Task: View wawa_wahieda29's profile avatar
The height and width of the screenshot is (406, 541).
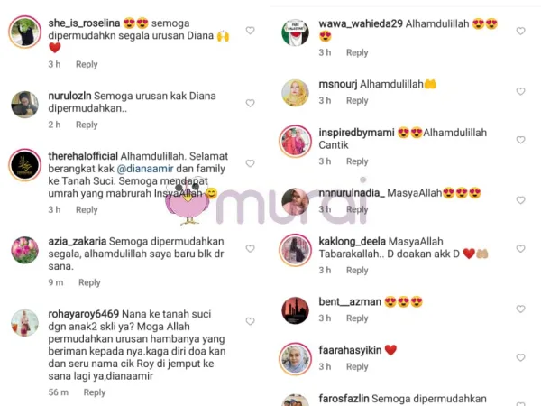Action: [x=296, y=32]
